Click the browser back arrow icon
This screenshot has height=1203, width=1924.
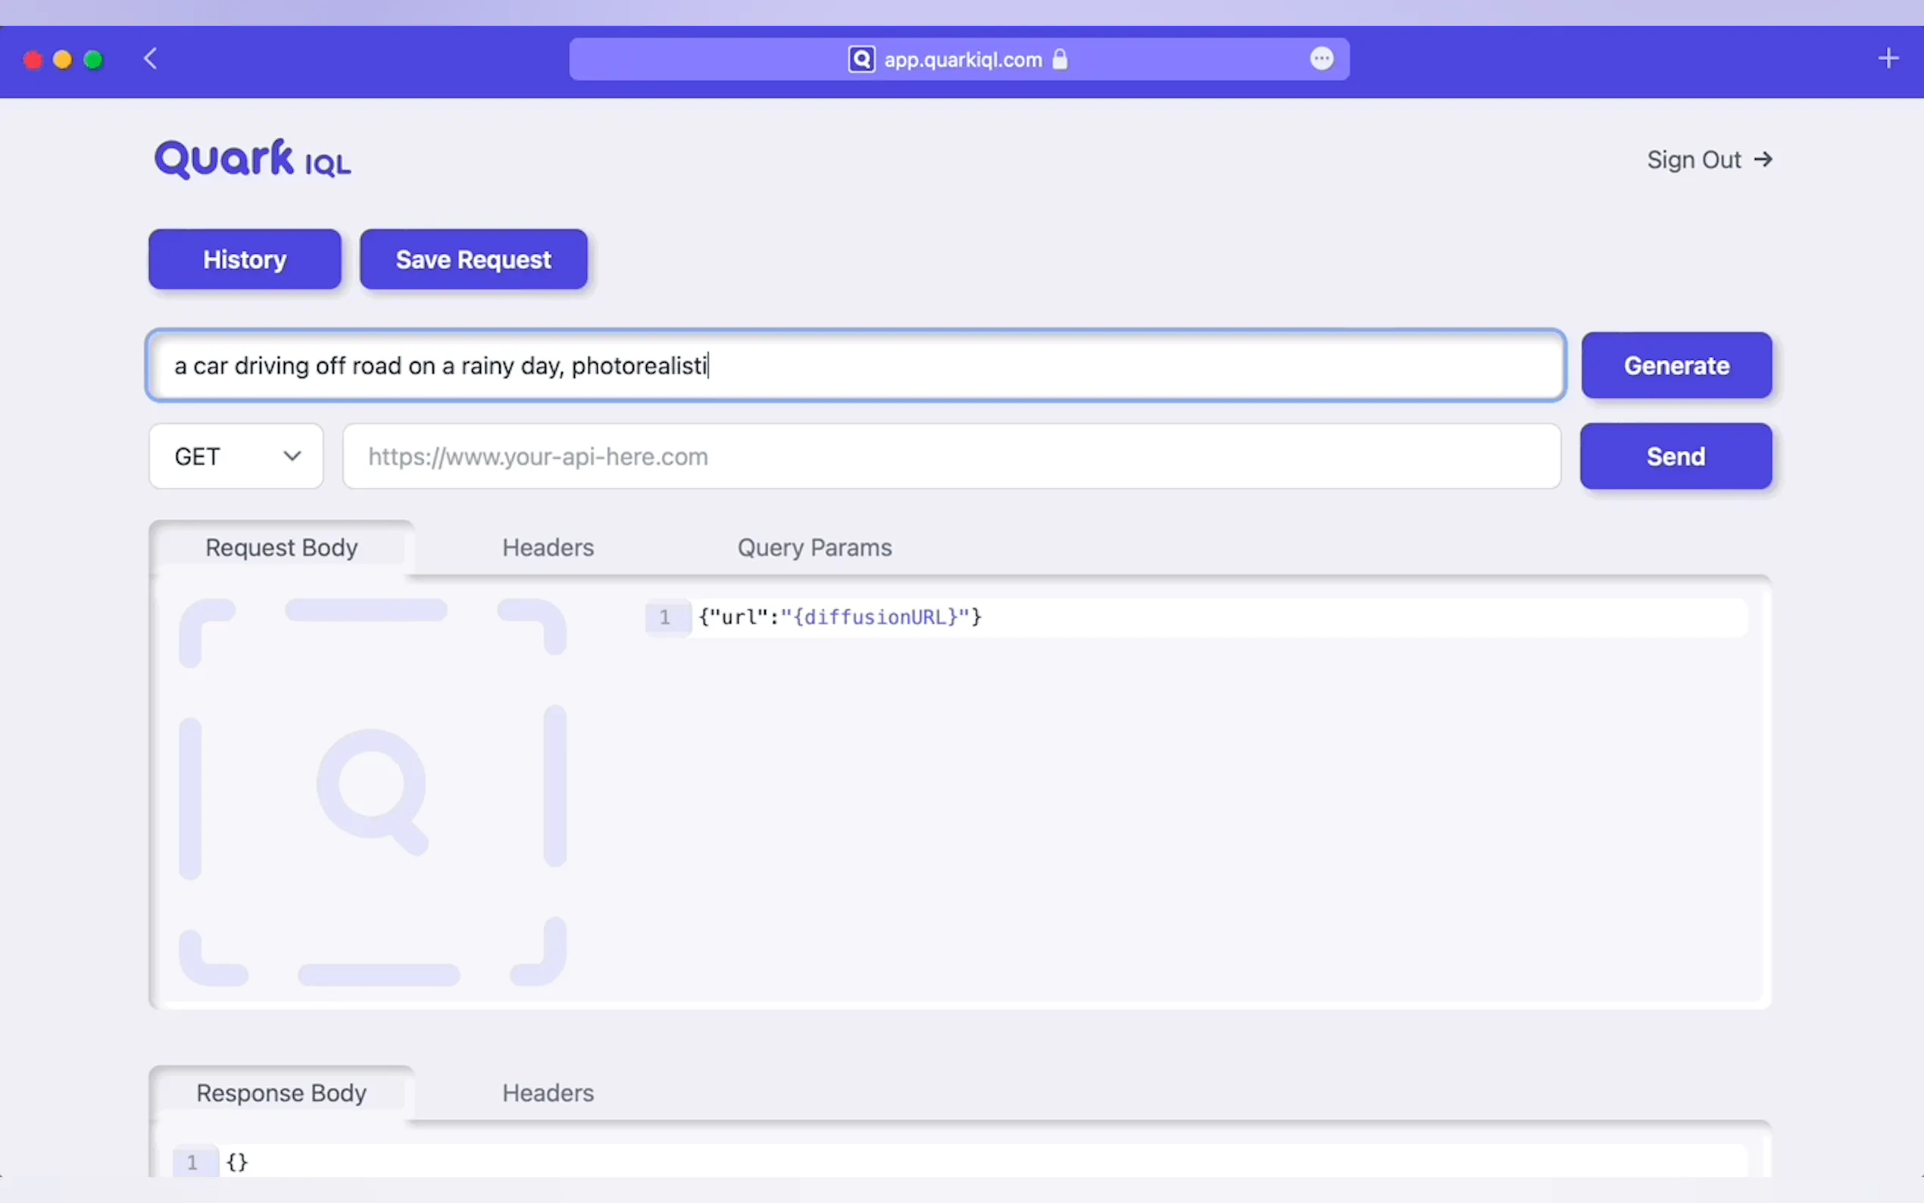coord(150,59)
